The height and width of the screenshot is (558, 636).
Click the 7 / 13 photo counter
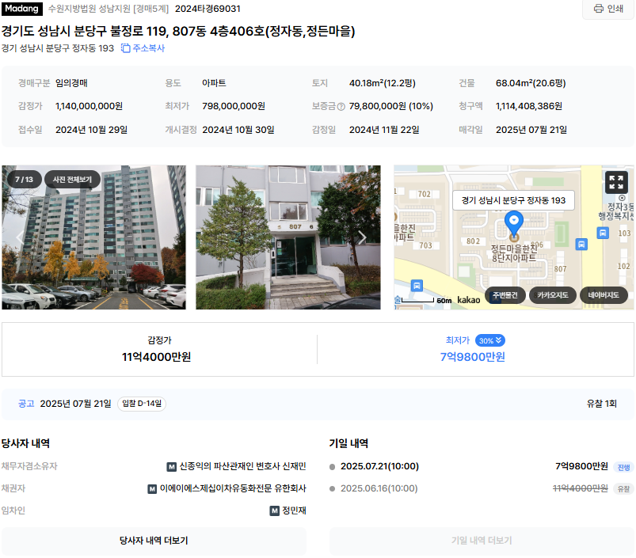point(24,180)
